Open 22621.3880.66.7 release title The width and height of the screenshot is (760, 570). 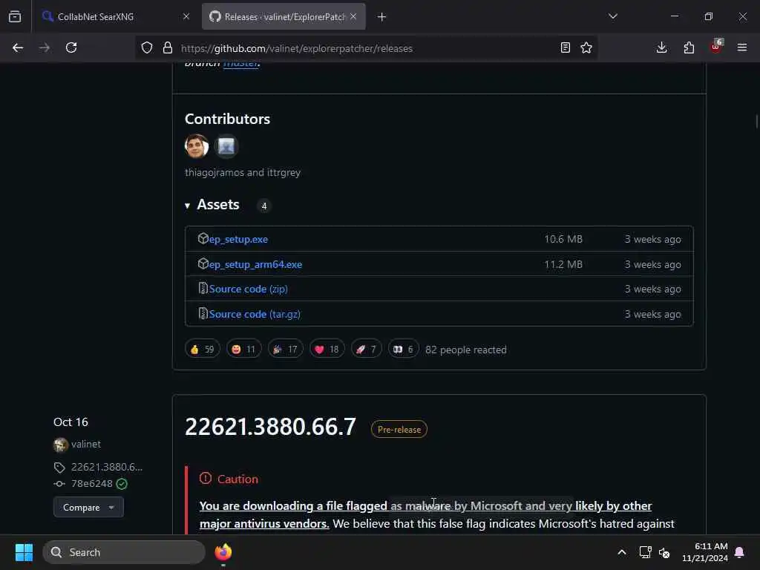click(x=270, y=427)
